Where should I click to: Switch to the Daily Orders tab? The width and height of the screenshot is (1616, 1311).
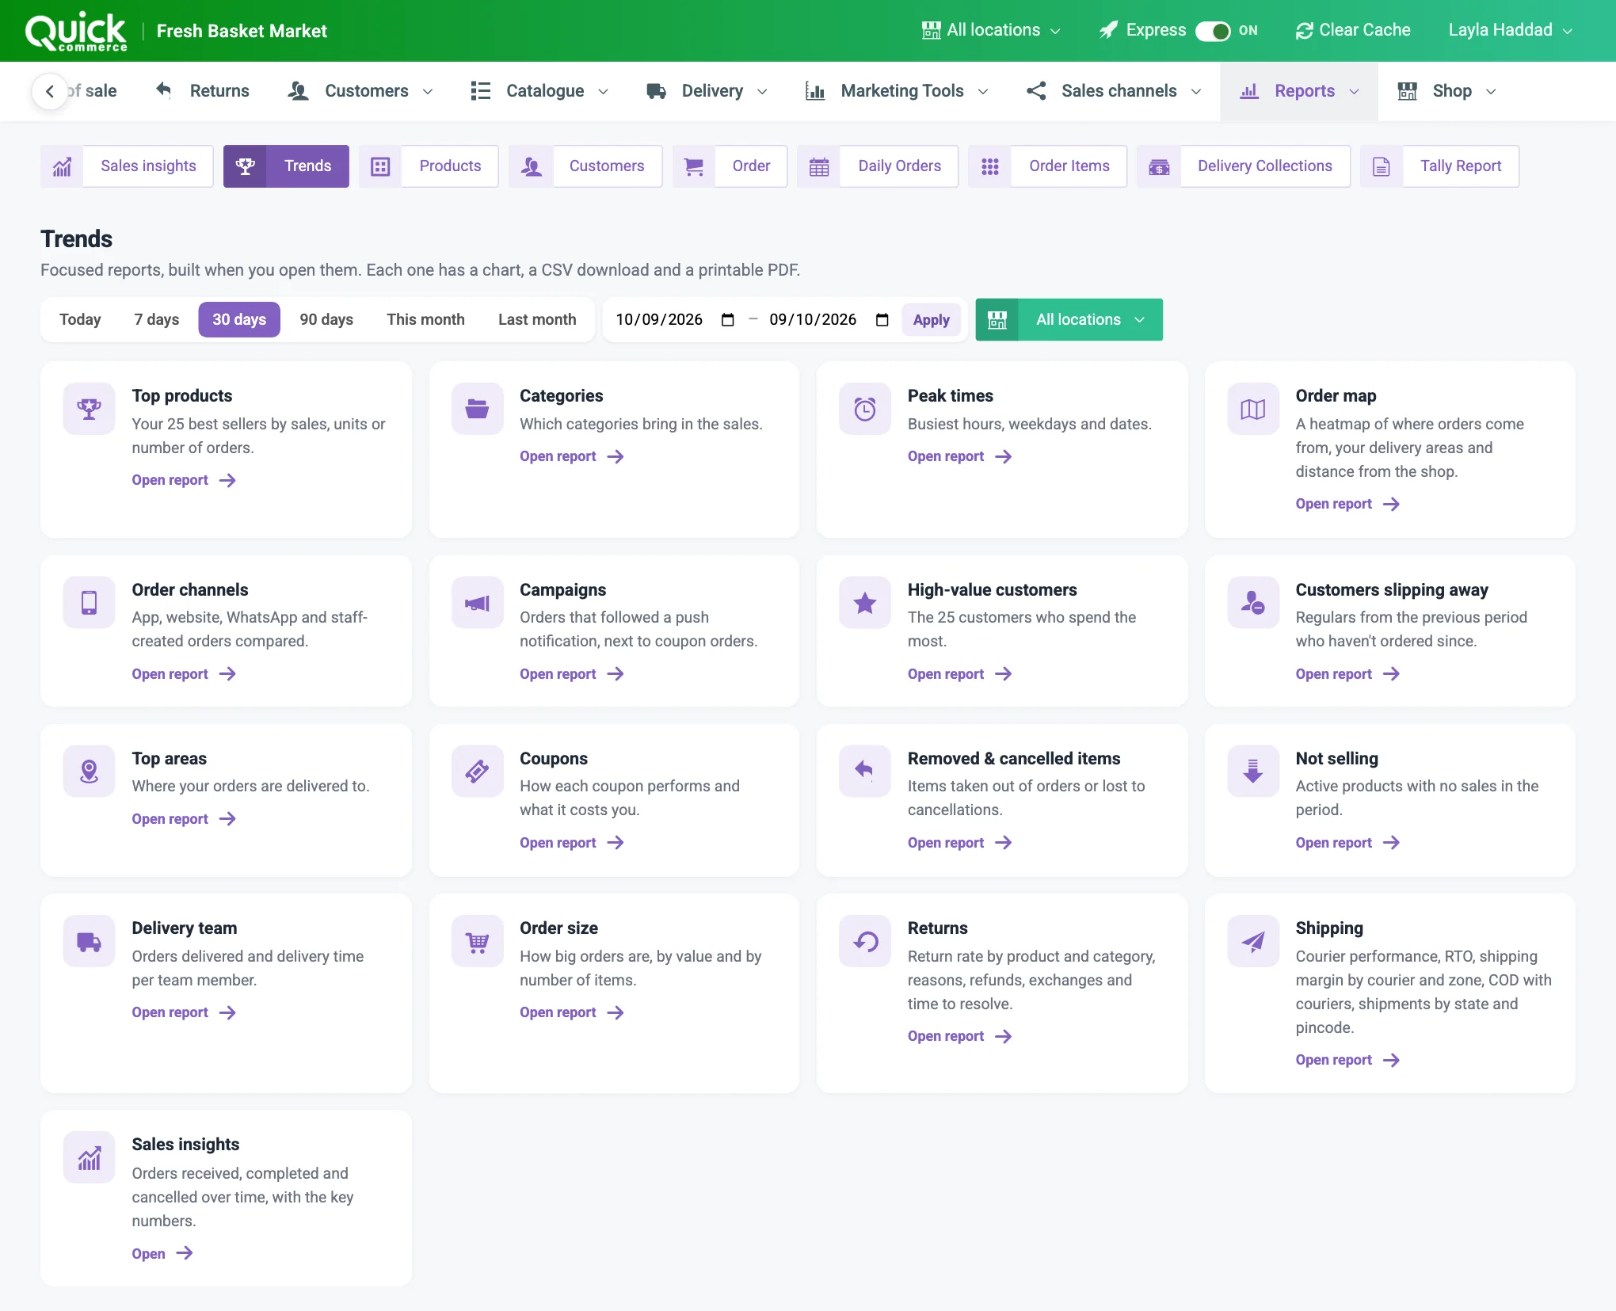(878, 166)
